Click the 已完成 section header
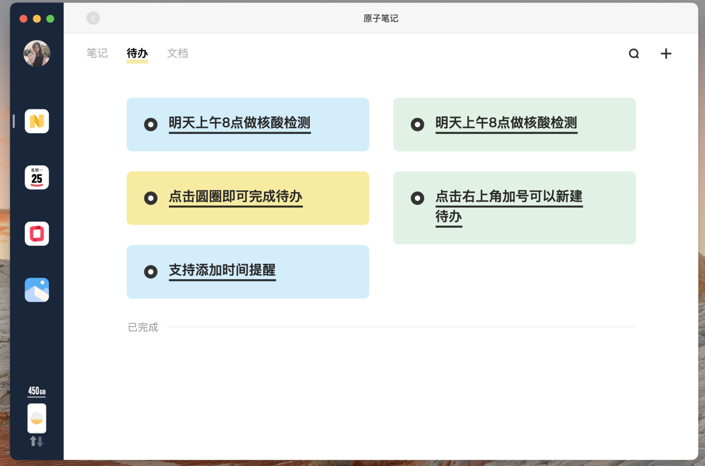This screenshot has width=705, height=466. click(x=143, y=327)
